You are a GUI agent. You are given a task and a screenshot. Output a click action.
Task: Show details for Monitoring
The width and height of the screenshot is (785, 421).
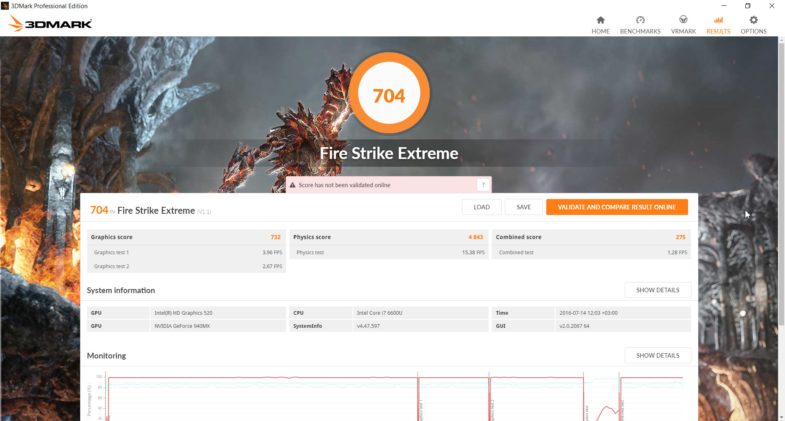pos(657,356)
